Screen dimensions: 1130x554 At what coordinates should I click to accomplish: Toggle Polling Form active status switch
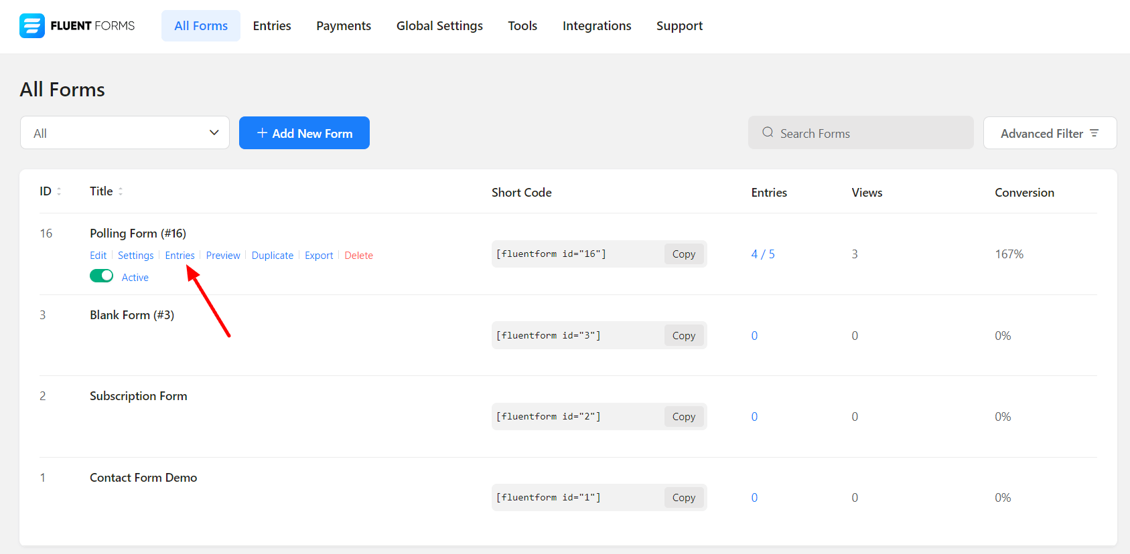click(x=102, y=276)
